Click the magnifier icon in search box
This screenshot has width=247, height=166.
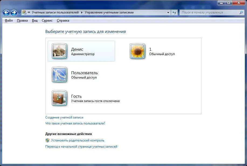(x=241, y=12)
